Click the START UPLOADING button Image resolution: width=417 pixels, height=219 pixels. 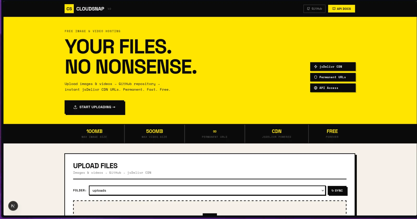pyautogui.click(x=94, y=107)
